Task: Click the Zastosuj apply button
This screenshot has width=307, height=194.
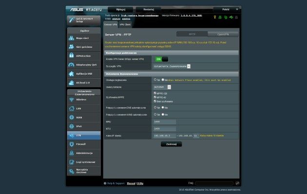Action: [172, 144]
